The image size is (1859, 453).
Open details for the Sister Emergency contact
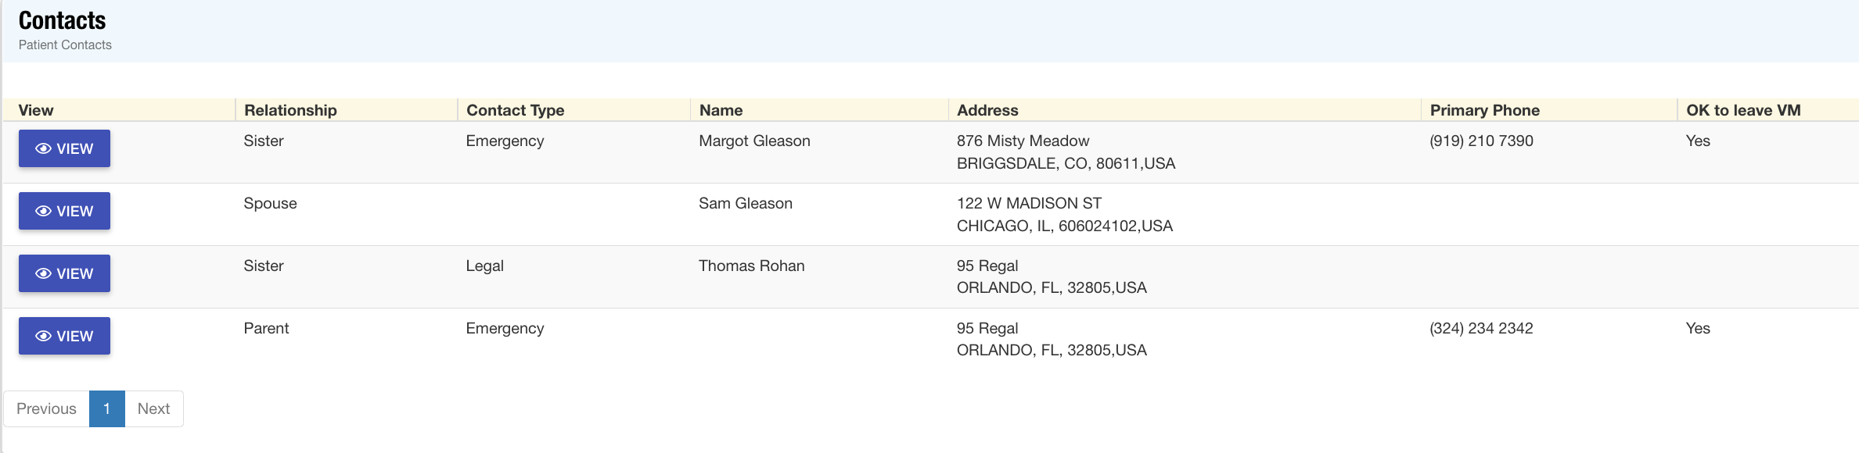(64, 148)
